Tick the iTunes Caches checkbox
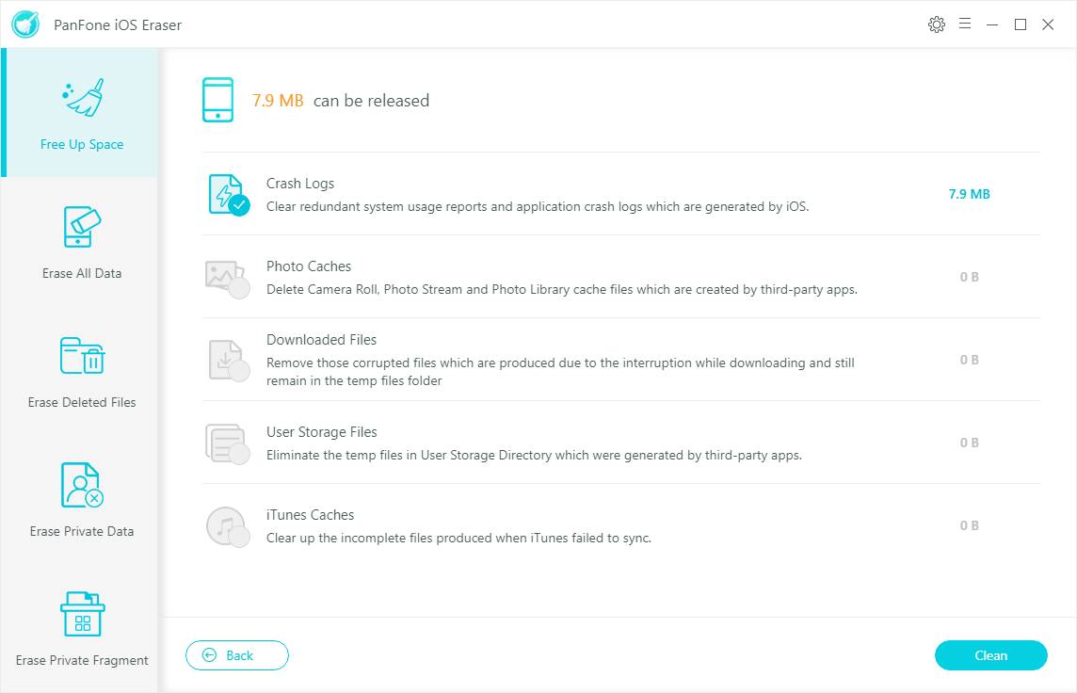1077x693 pixels. tap(239, 537)
